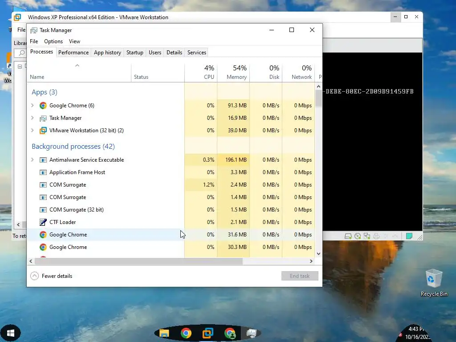Open the Chrome profile shortcut with person badge in taskbar
The image size is (456, 342).
click(230, 333)
